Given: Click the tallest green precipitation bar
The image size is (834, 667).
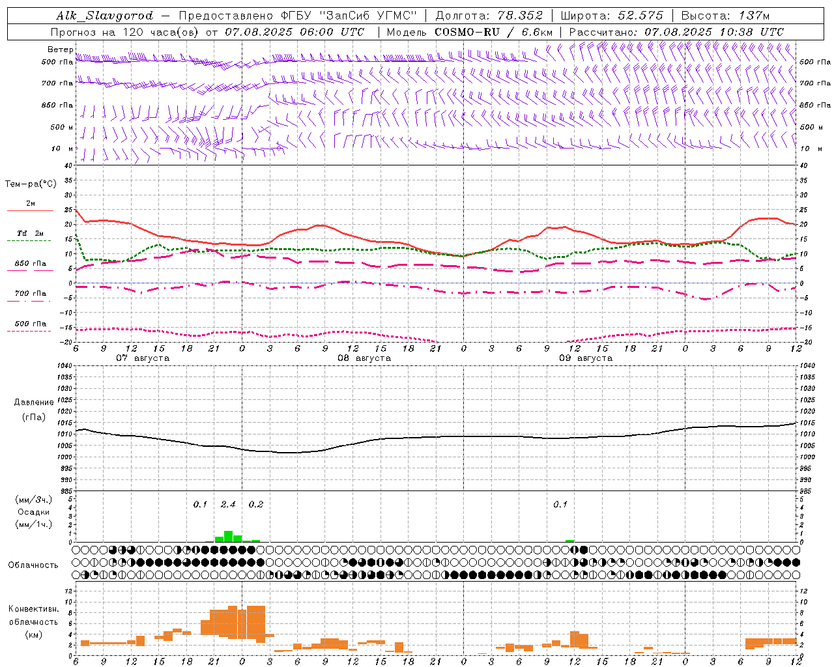Looking at the screenshot, I should (x=228, y=536).
